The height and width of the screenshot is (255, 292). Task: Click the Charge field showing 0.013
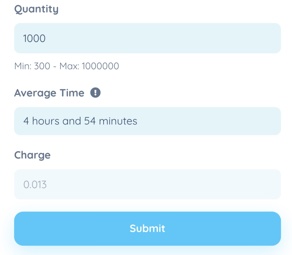(147, 184)
